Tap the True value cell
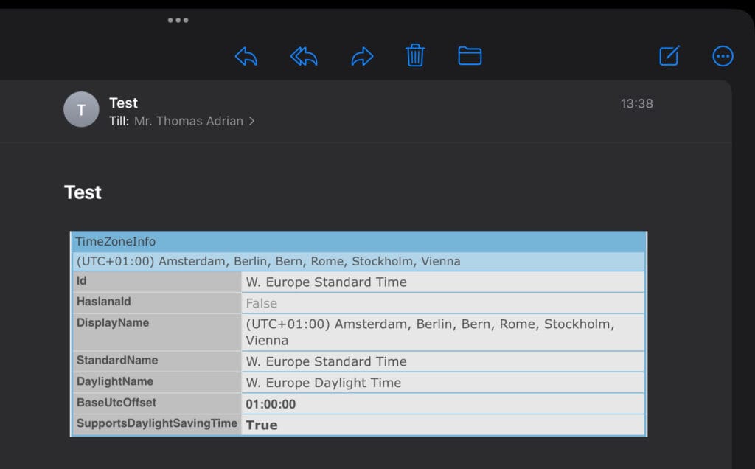755x469 pixels. click(443, 425)
